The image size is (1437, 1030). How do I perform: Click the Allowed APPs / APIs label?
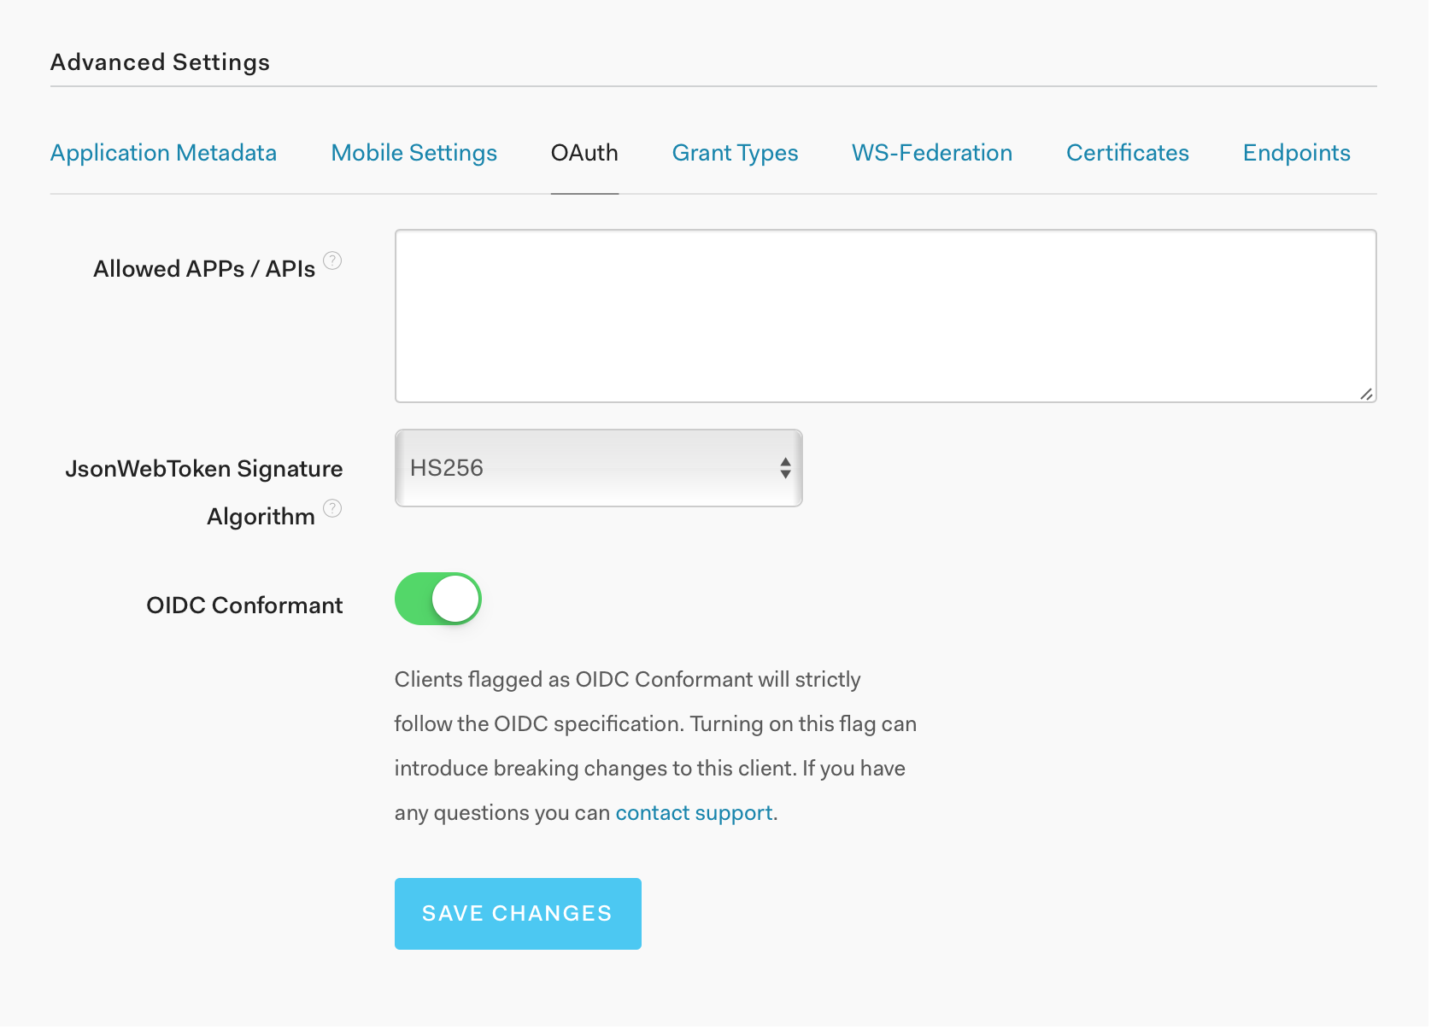click(x=205, y=268)
